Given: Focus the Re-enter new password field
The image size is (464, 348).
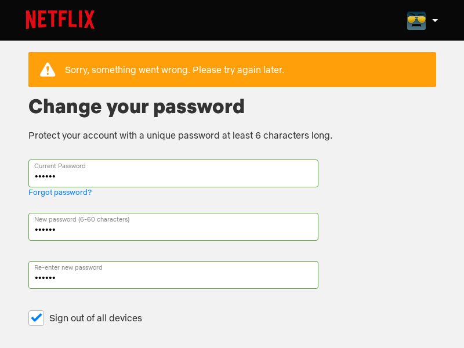Looking at the screenshot, I should tap(173, 275).
